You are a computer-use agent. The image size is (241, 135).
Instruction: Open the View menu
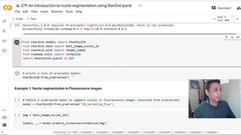[x=34, y=12]
